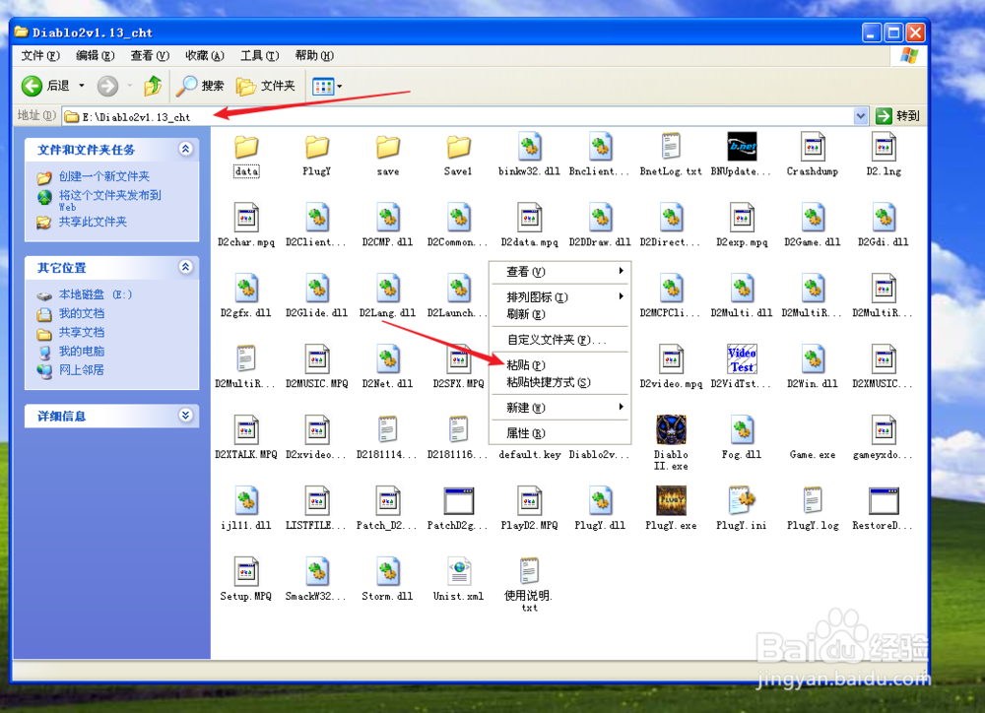Choose 粘贴 in the context menu
Image resolution: width=985 pixels, height=713 pixels.
[560, 365]
